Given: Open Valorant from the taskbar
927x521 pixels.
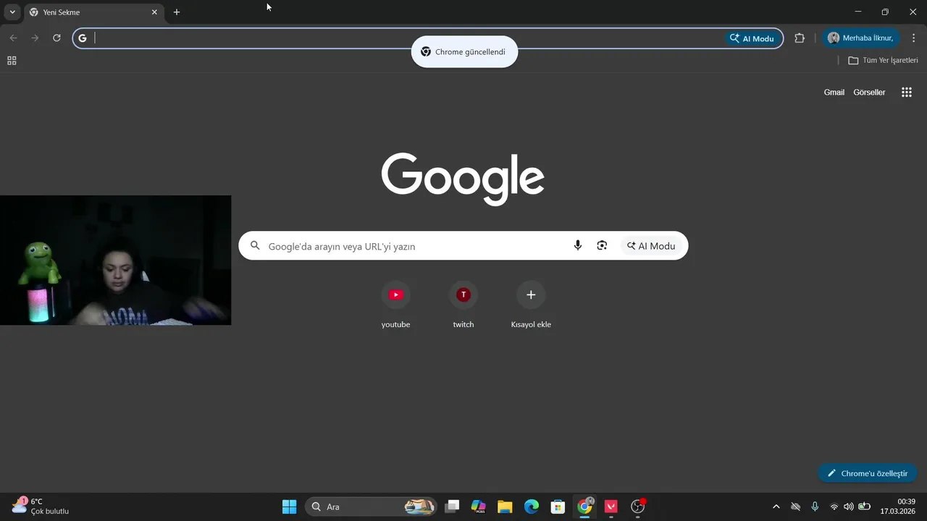Looking at the screenshot, I should tap(611, 507).
